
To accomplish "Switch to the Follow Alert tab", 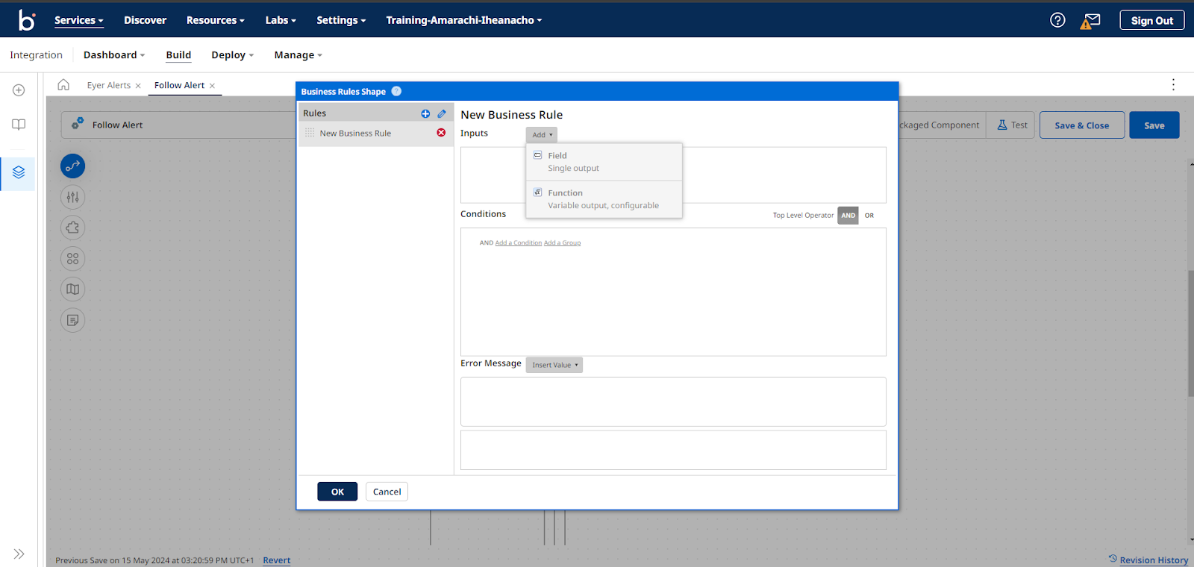I will point(179,85).
